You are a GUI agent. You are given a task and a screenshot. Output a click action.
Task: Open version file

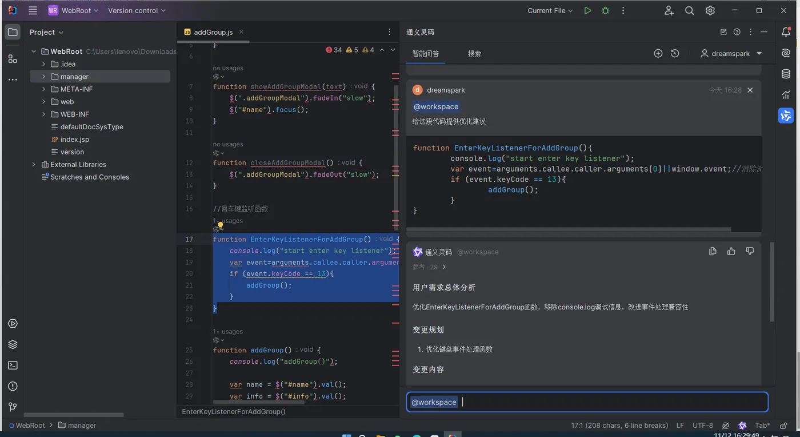[x=72, y=152]
